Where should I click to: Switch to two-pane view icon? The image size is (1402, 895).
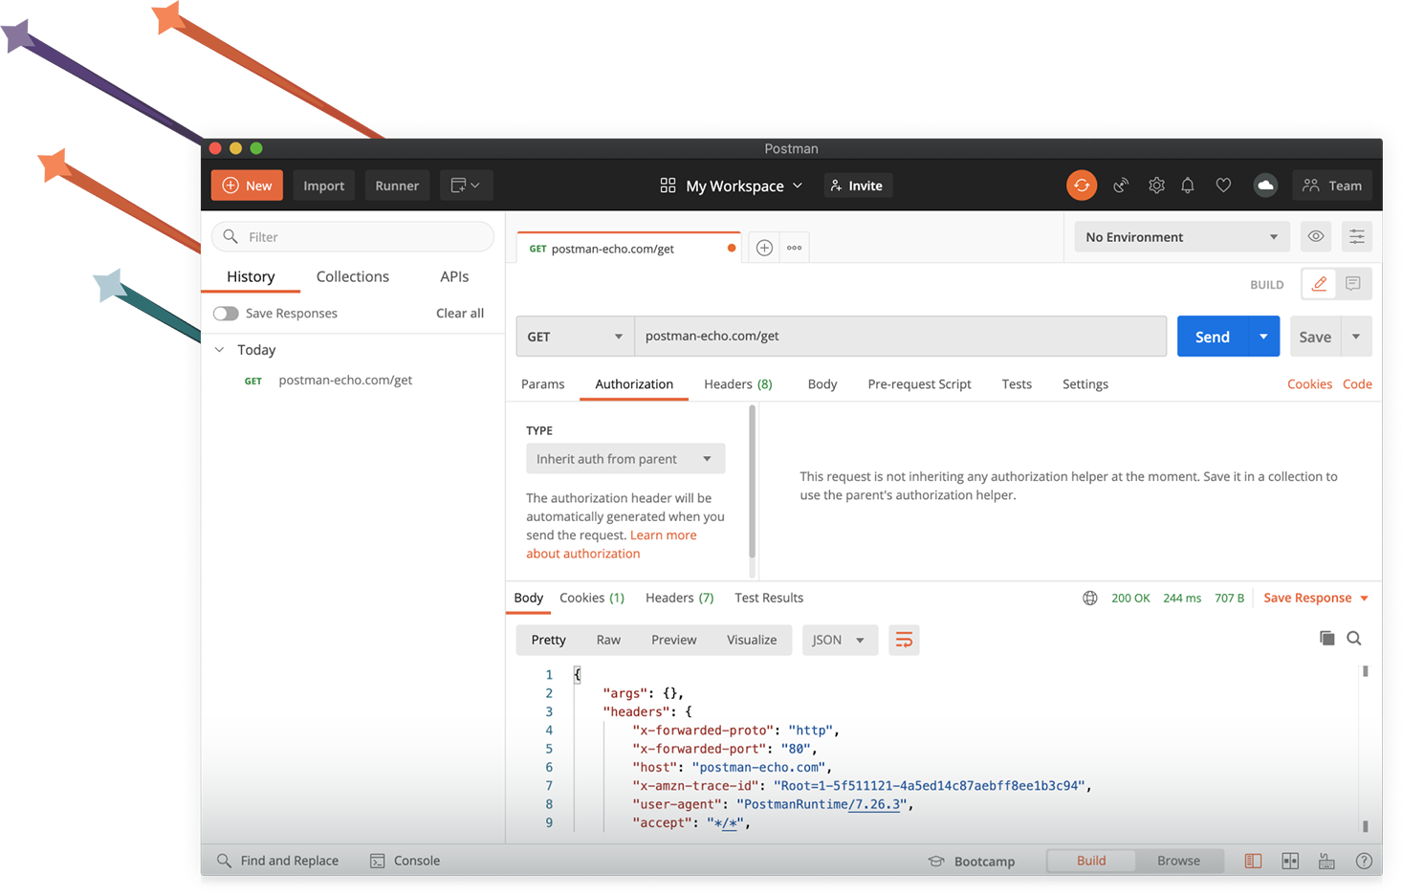pos(1290,861)
